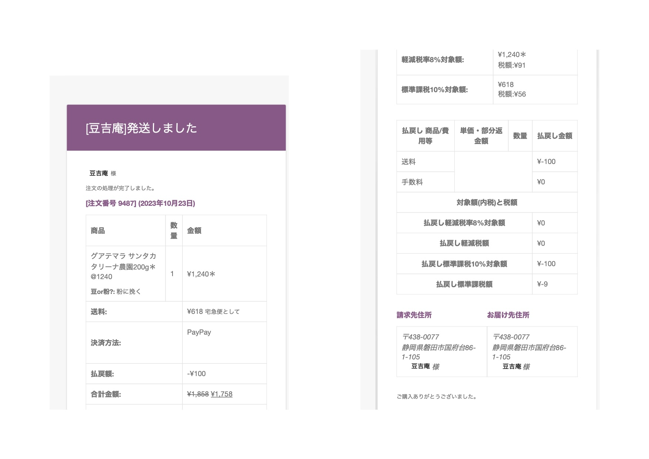
Task: Click '払戻し金額' column header
Action: click(555, 136)
